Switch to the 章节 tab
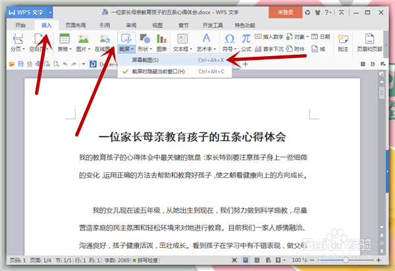Screen dimensions: 395x271 point(184,25)
